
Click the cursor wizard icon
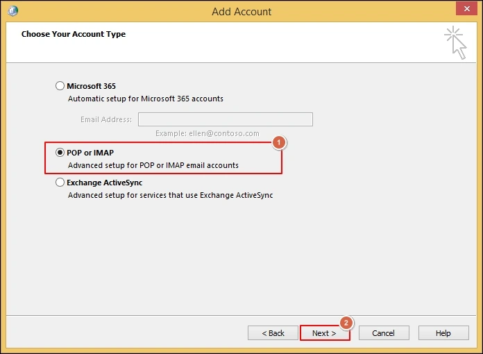click(455, 42)
